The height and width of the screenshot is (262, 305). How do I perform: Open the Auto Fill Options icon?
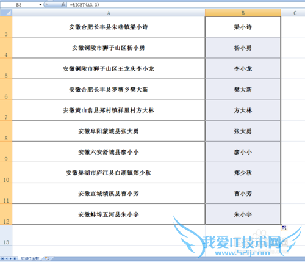pyautogui.click(x=284, y=228)
